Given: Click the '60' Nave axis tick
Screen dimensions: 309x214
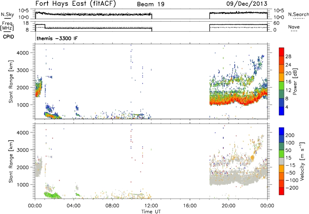Looking at the screenshot, I should tap(276, 23).
